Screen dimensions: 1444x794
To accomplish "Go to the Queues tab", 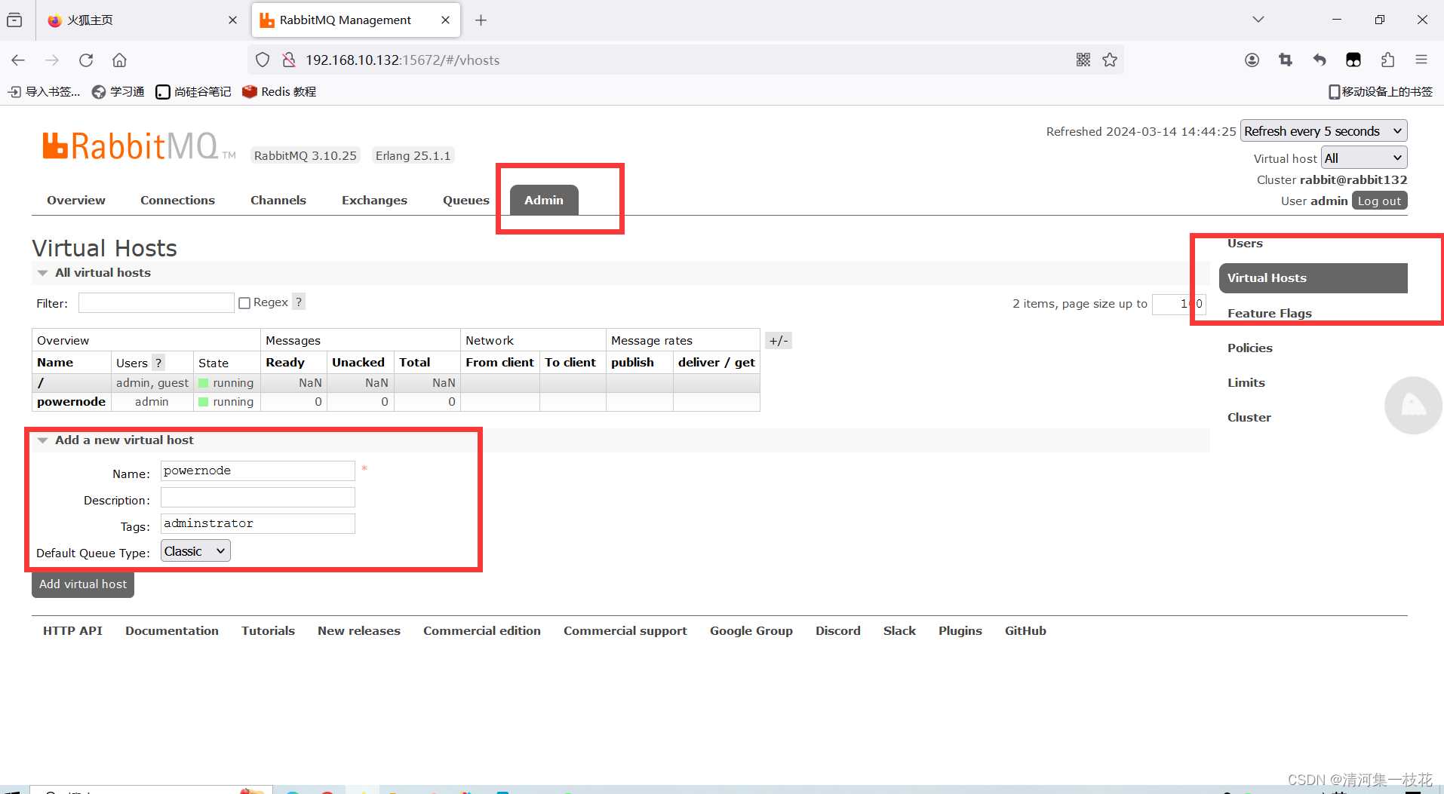I will click(x=466, y=201).
